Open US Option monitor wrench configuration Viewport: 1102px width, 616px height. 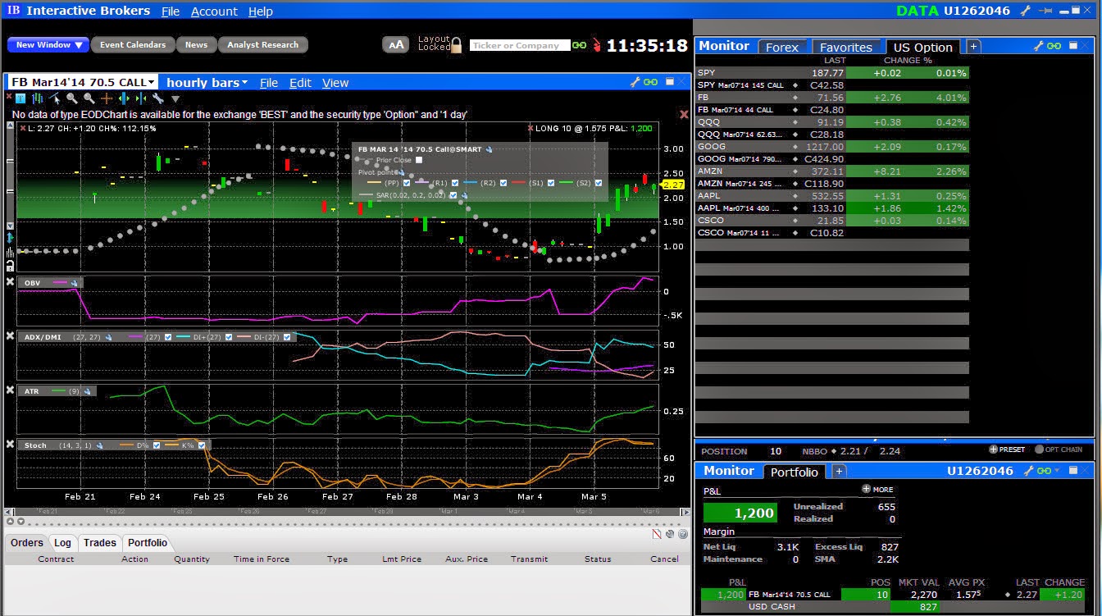click(x=1037, y=46)
